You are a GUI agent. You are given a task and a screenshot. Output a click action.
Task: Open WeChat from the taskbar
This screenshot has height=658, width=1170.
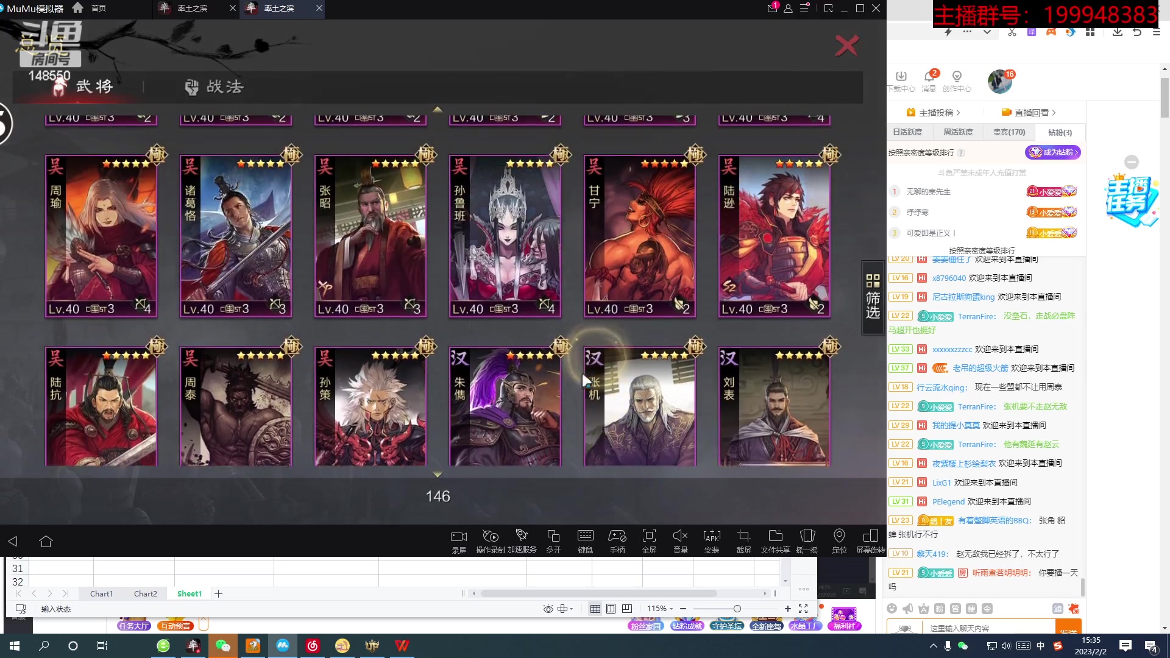pos(222,646)
